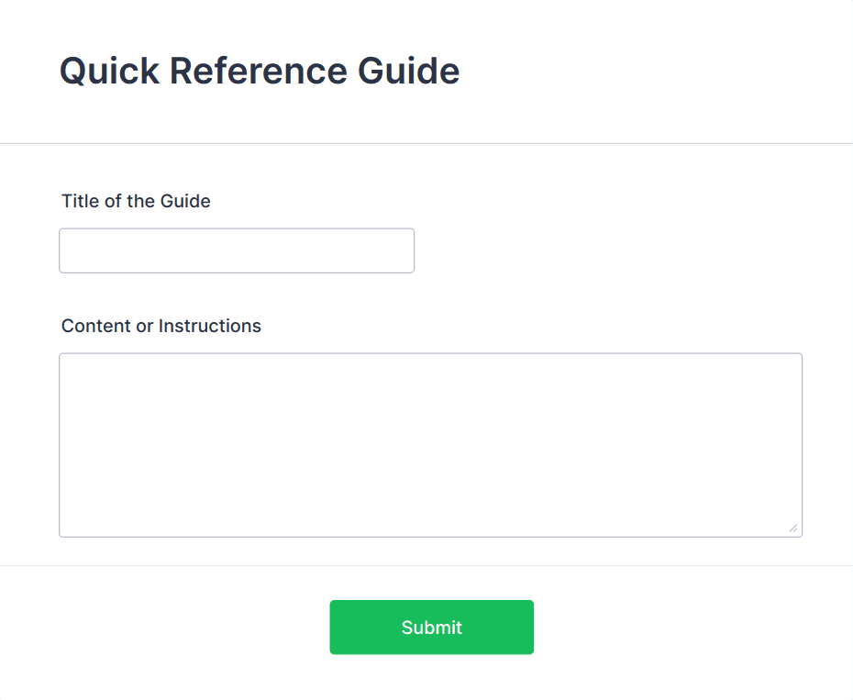The image size is (853, 700).
Task: Click the word 'Guide' in the page heading
Action: 409,71
